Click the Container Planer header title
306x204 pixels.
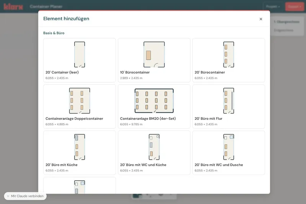coord(46,7)
